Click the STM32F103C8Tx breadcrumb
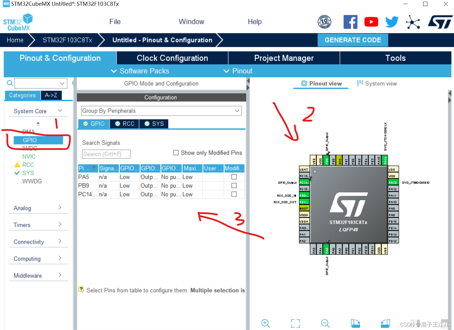The image size is (454, 330). pos(67,40)
